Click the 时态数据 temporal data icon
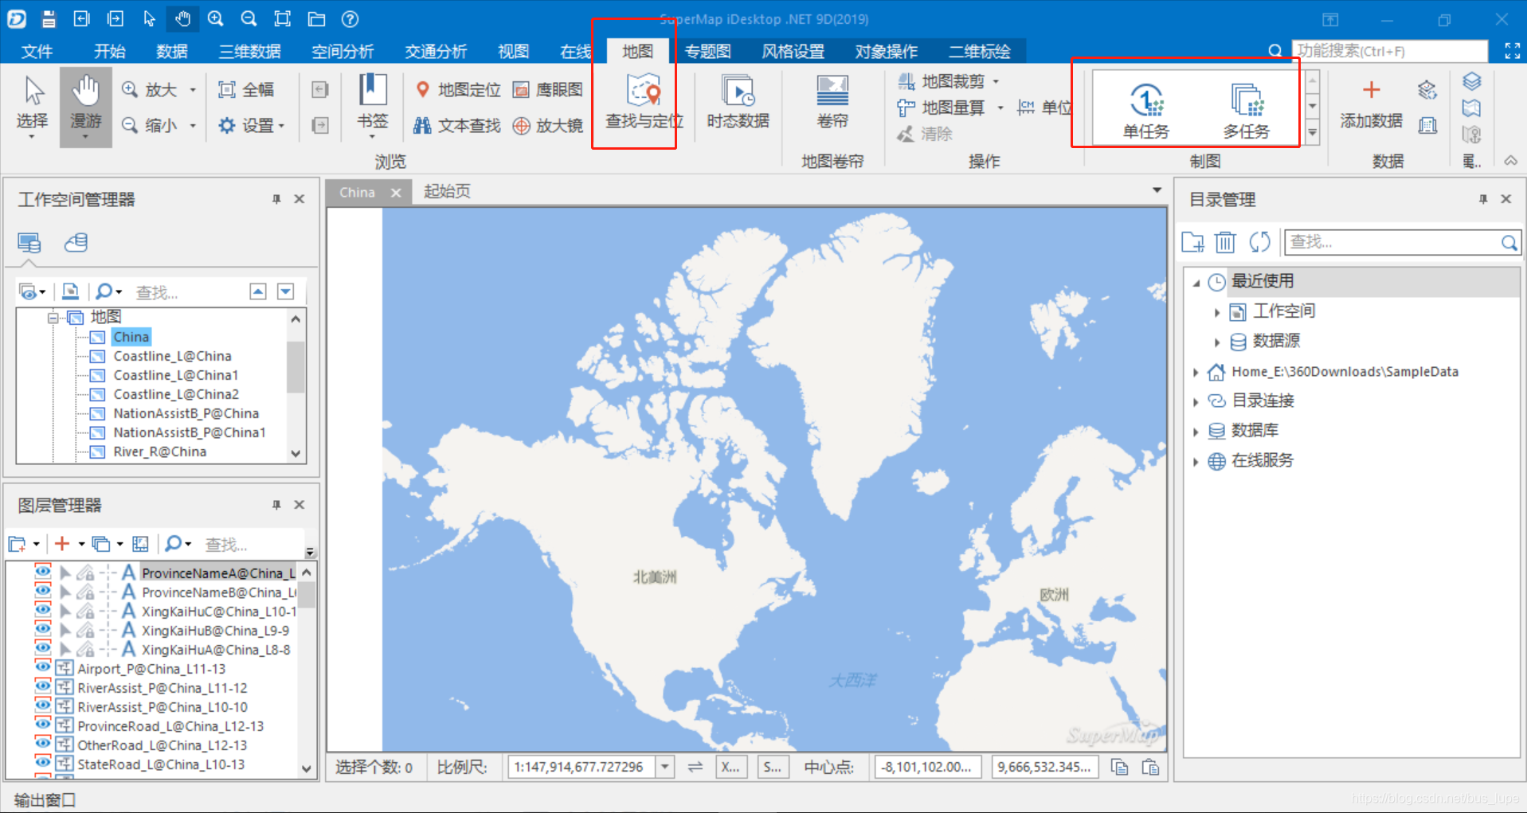This screenshot has height=813, width=1527. click(x=738, y=102)
